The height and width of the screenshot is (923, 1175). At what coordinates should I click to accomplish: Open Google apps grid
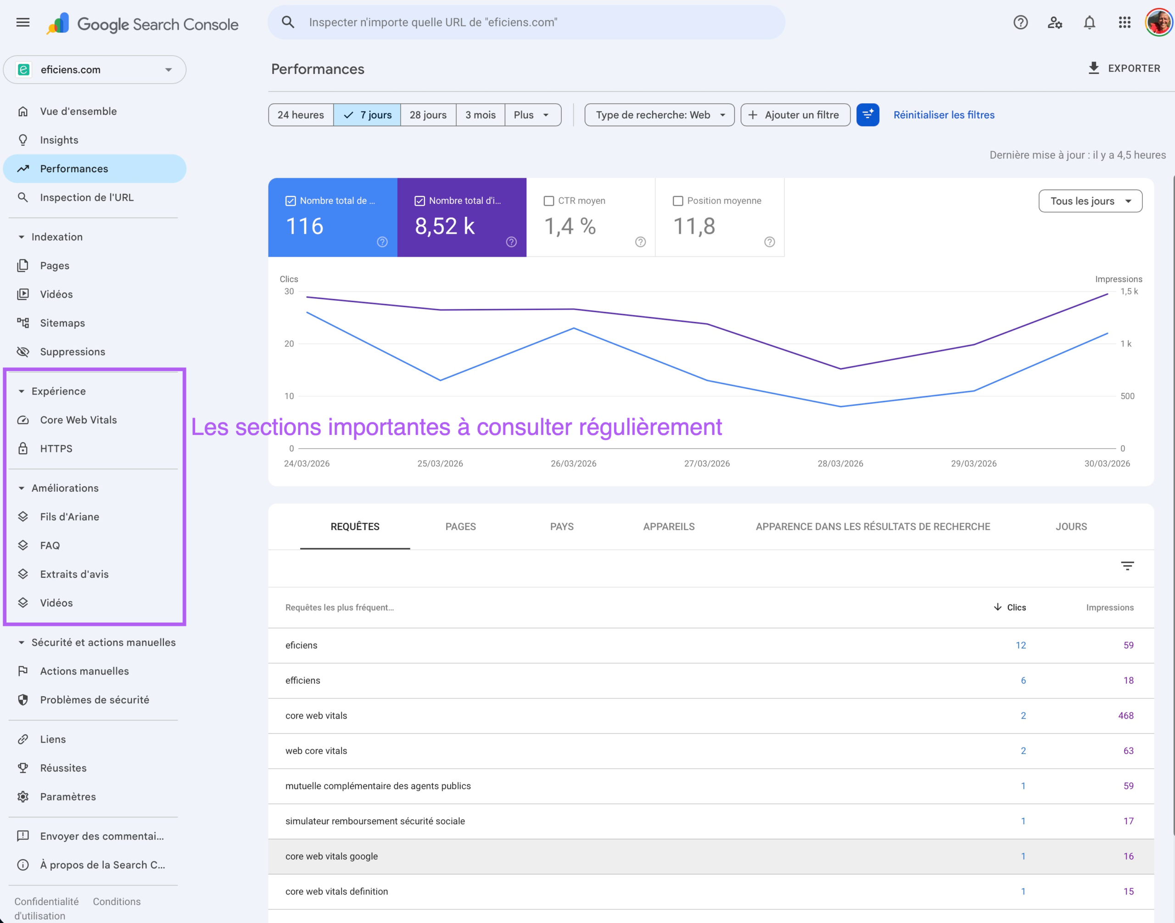[1124, 22]
